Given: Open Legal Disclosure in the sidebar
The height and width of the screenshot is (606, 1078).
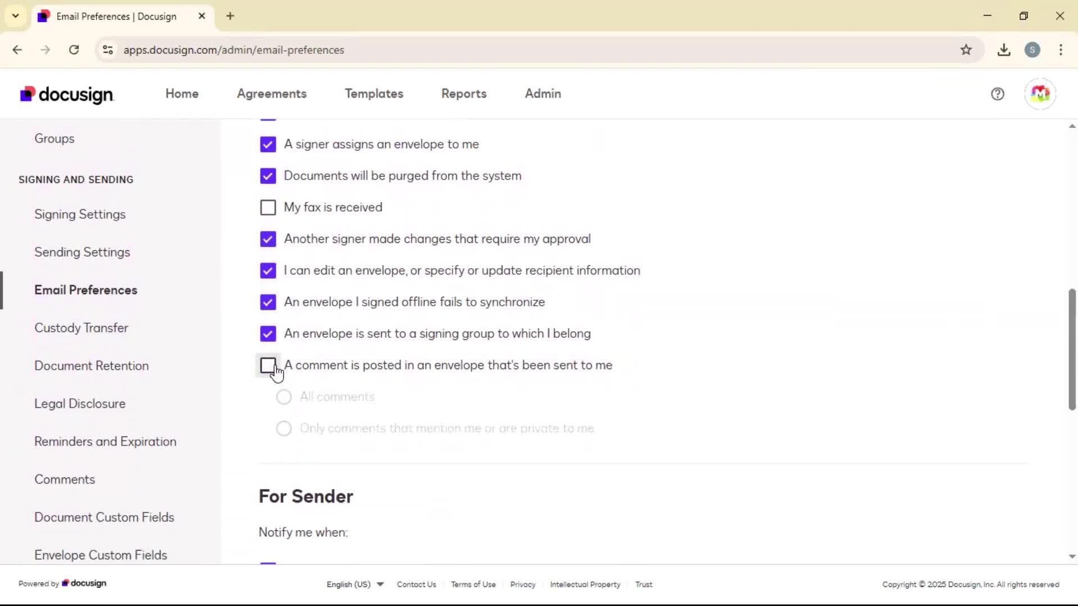Looking at the screenshot, I should (x=80, y=404).
